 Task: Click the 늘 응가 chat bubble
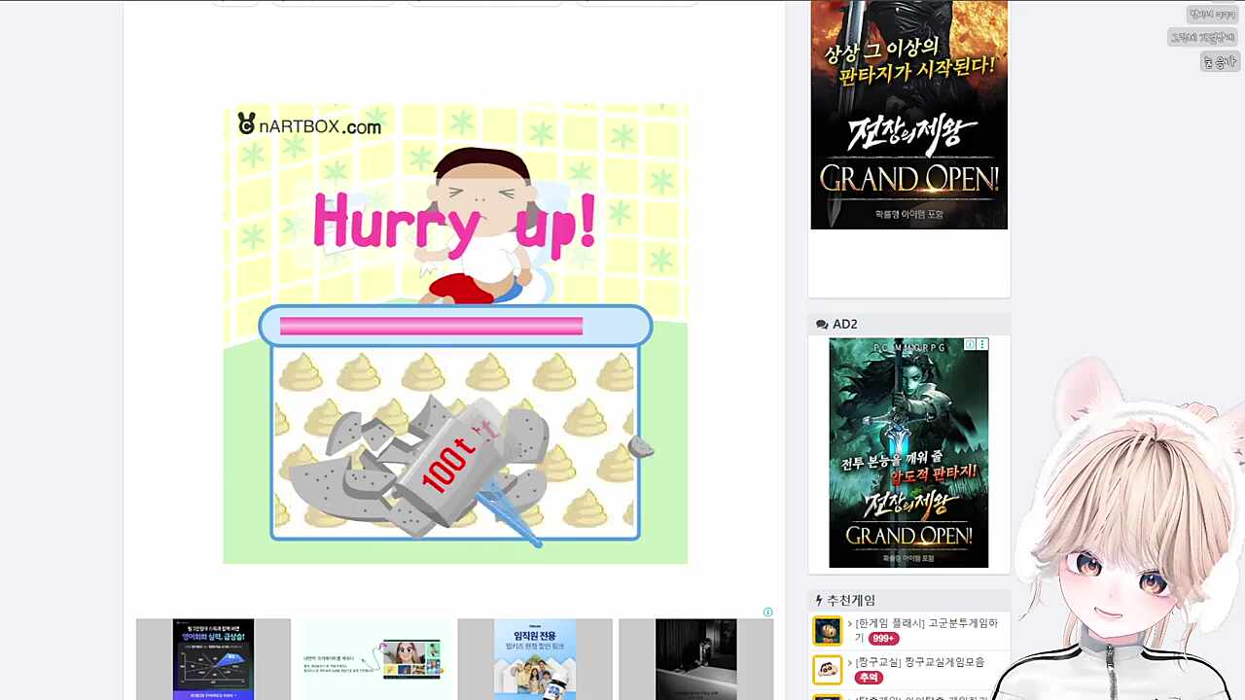point(1219,62)
